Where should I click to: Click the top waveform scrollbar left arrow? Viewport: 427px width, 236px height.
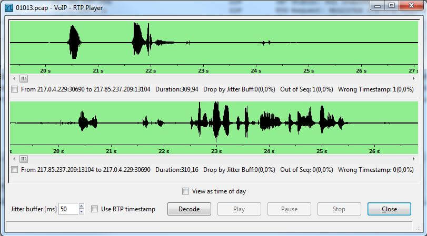13,78
